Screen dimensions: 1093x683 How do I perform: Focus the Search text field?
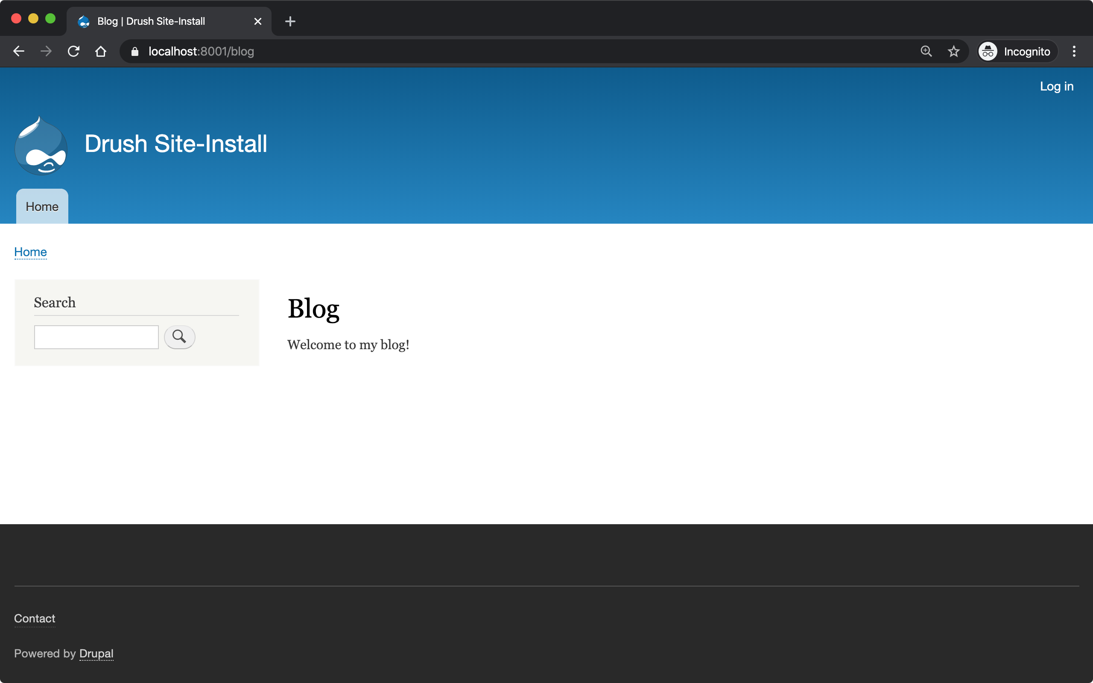coord(96,337)
